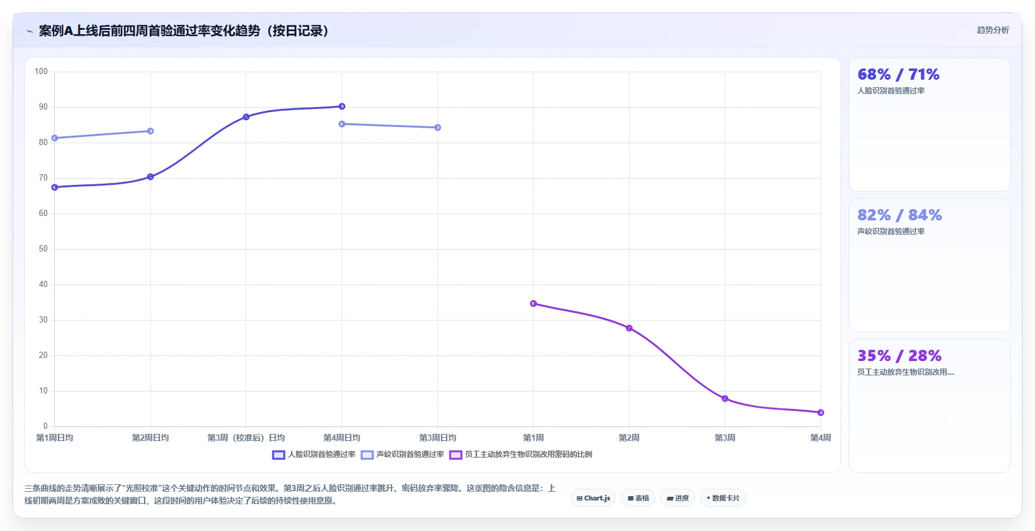This screenshot has width=1035, height=531.
Task: Click the chart title 案例A上线后前四周首验通过率变化趋势
Action: tap(184, 31)
